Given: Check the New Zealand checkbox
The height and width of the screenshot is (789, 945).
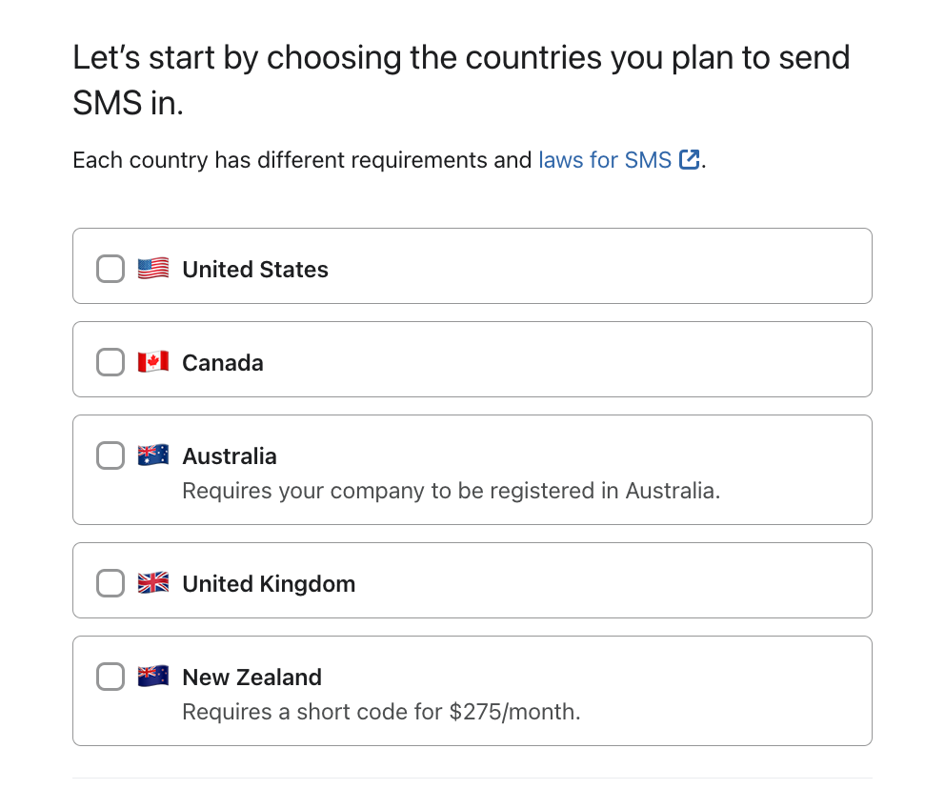Looking at the screenshot, I should [x=110, y=677].
